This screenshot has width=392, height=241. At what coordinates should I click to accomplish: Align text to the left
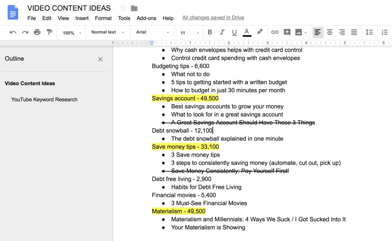pyautogui.click(x=318, y=32)
